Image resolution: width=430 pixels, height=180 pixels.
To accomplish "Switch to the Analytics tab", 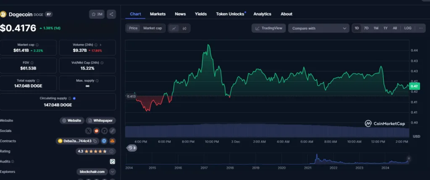I will 262,14.
